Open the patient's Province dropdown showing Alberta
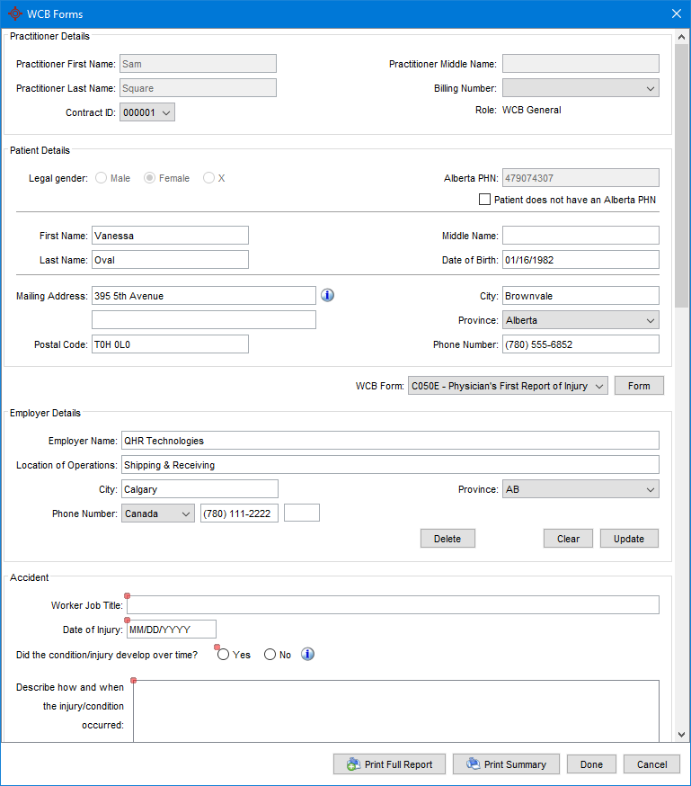Screen dimensions: 691x786 [x=651, y=319]
